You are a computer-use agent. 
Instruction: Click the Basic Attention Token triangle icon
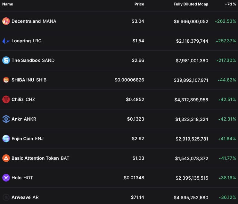6,158
